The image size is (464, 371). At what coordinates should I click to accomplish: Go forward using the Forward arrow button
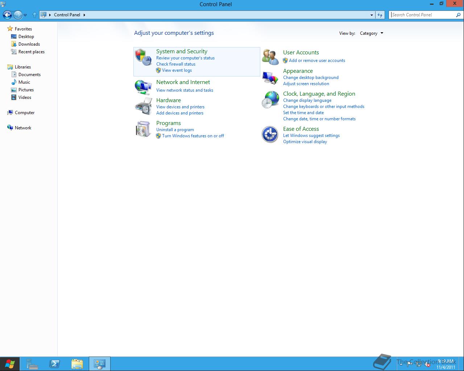17,15
